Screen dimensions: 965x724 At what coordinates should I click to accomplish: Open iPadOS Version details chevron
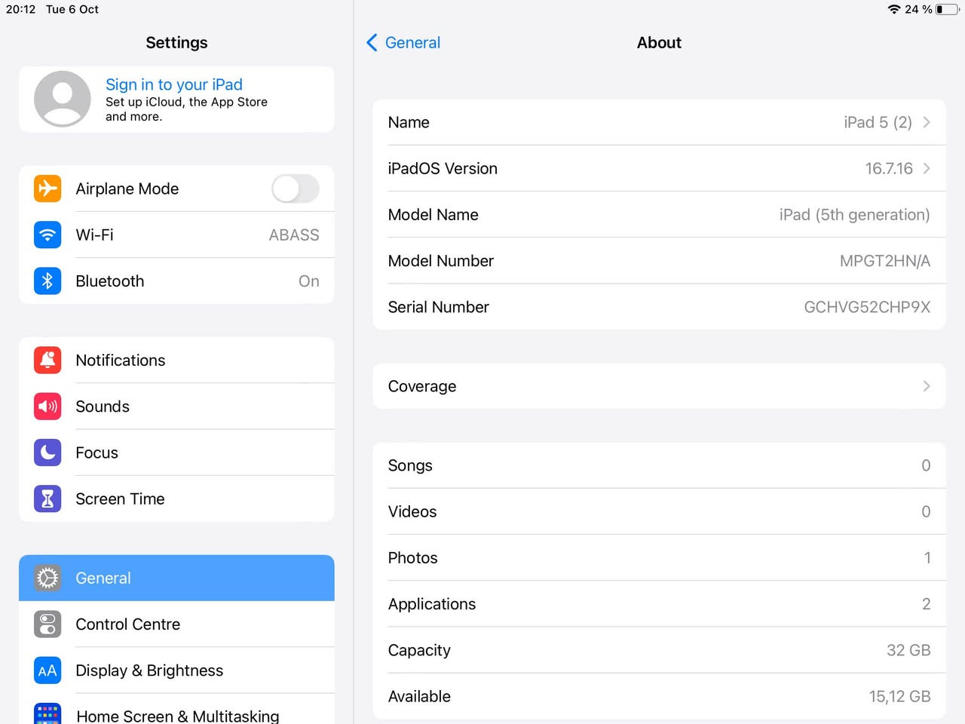(927, 168)
